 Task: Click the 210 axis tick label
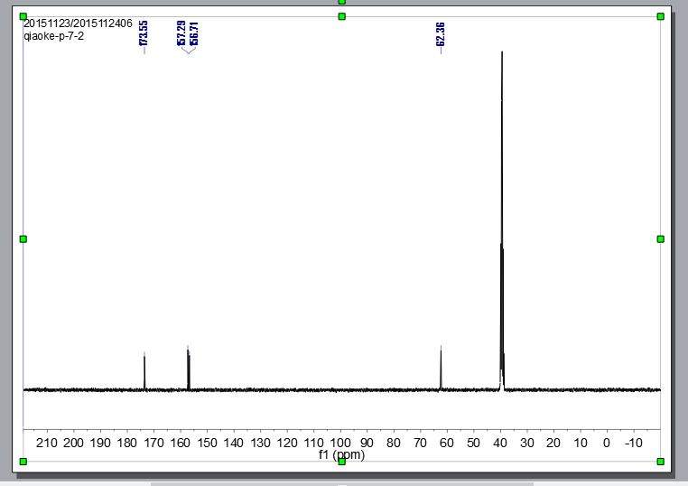[47, 443]
